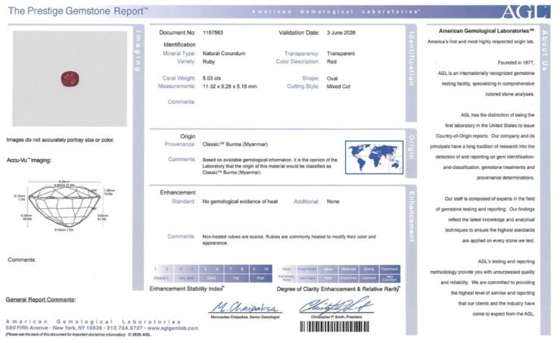Screen dimensions: 560x343
Task: Click the 'Poor' stability index cell
Action: (x=261, y=278)
